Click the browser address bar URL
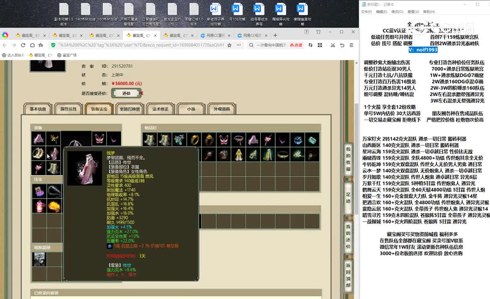This screenshot has height=299, width=490. [x=141, y=45]
